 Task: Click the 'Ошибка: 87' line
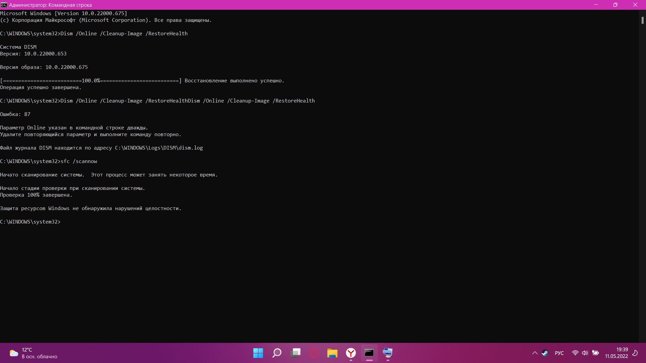[15, 114]
